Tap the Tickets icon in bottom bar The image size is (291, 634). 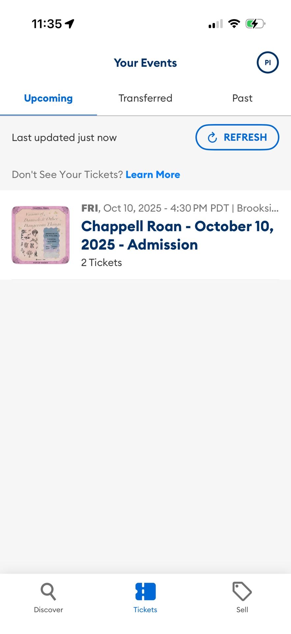[145, 591]
